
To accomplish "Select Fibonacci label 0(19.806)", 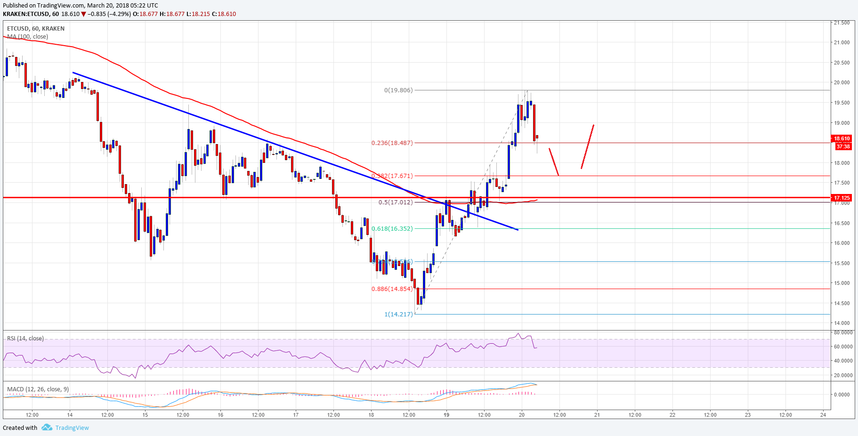I will click(398, 90).
